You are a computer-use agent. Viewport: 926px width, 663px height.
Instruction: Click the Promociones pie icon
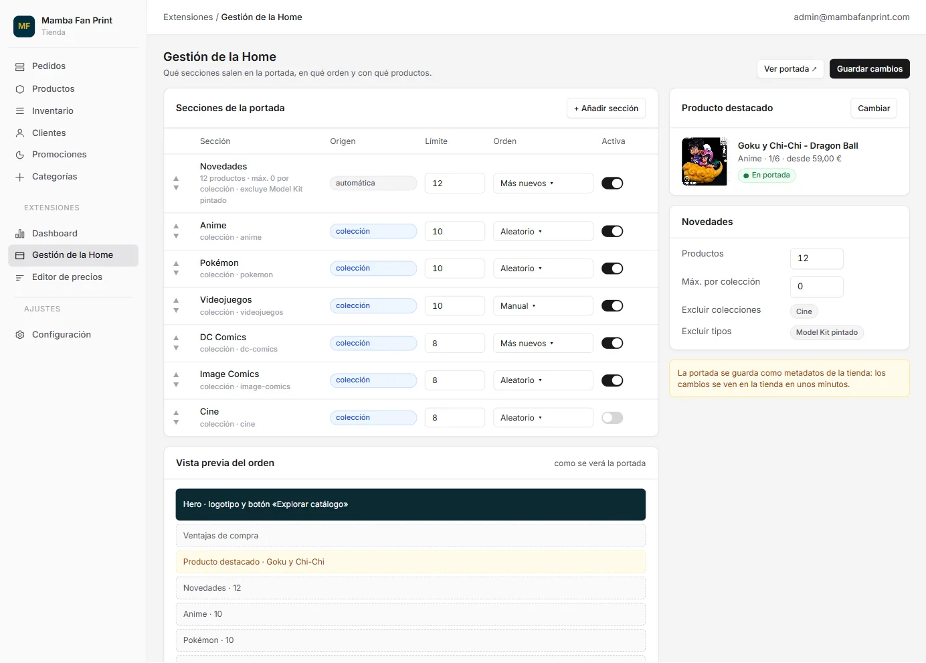20,155
